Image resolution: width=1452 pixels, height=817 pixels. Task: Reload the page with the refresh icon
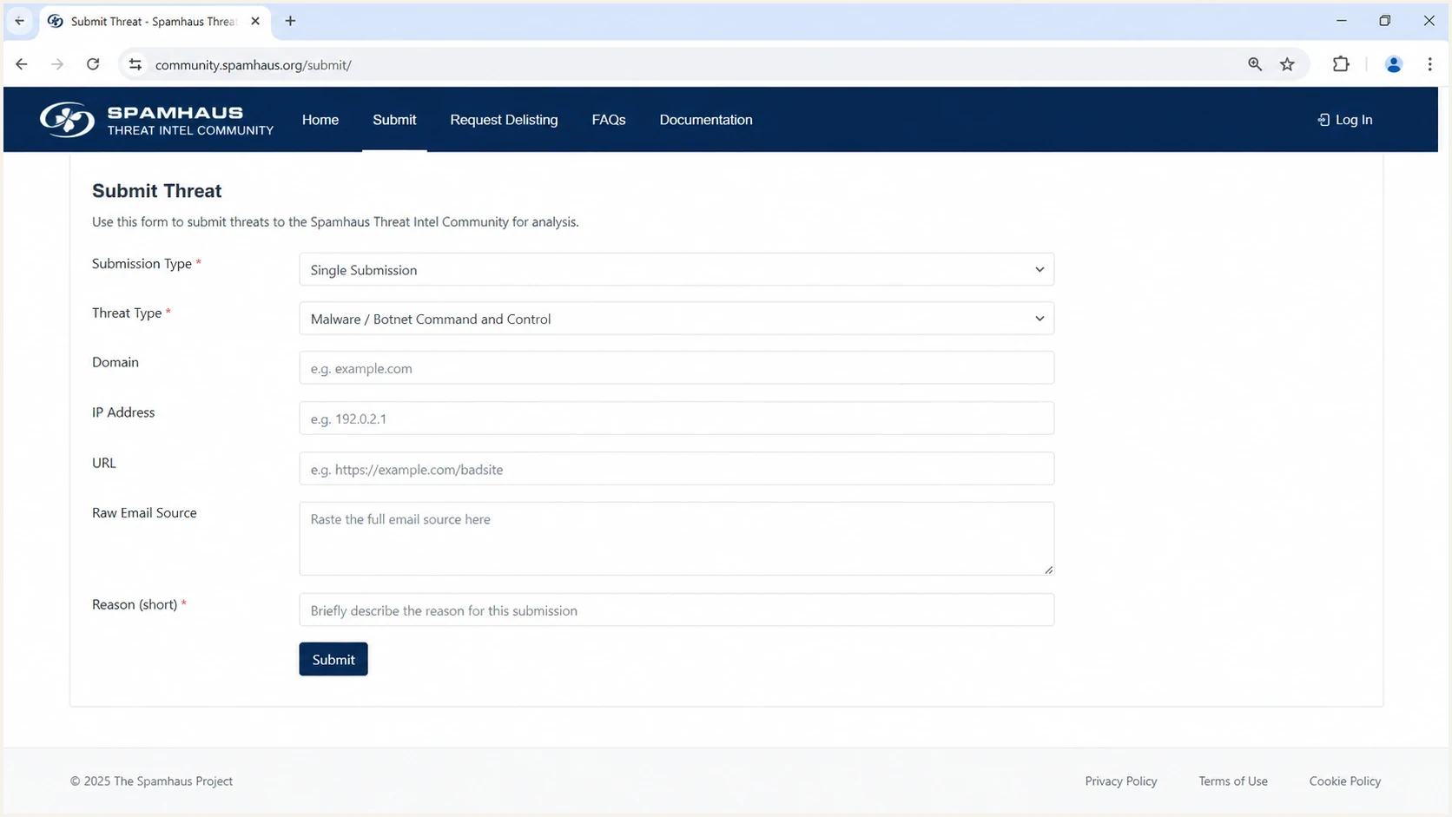coord(93,64)
